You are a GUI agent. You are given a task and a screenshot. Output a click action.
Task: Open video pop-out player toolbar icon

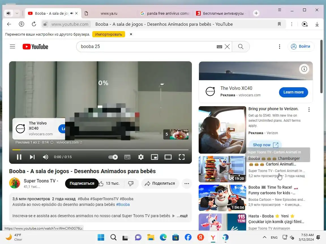click(x=304, y=24)
